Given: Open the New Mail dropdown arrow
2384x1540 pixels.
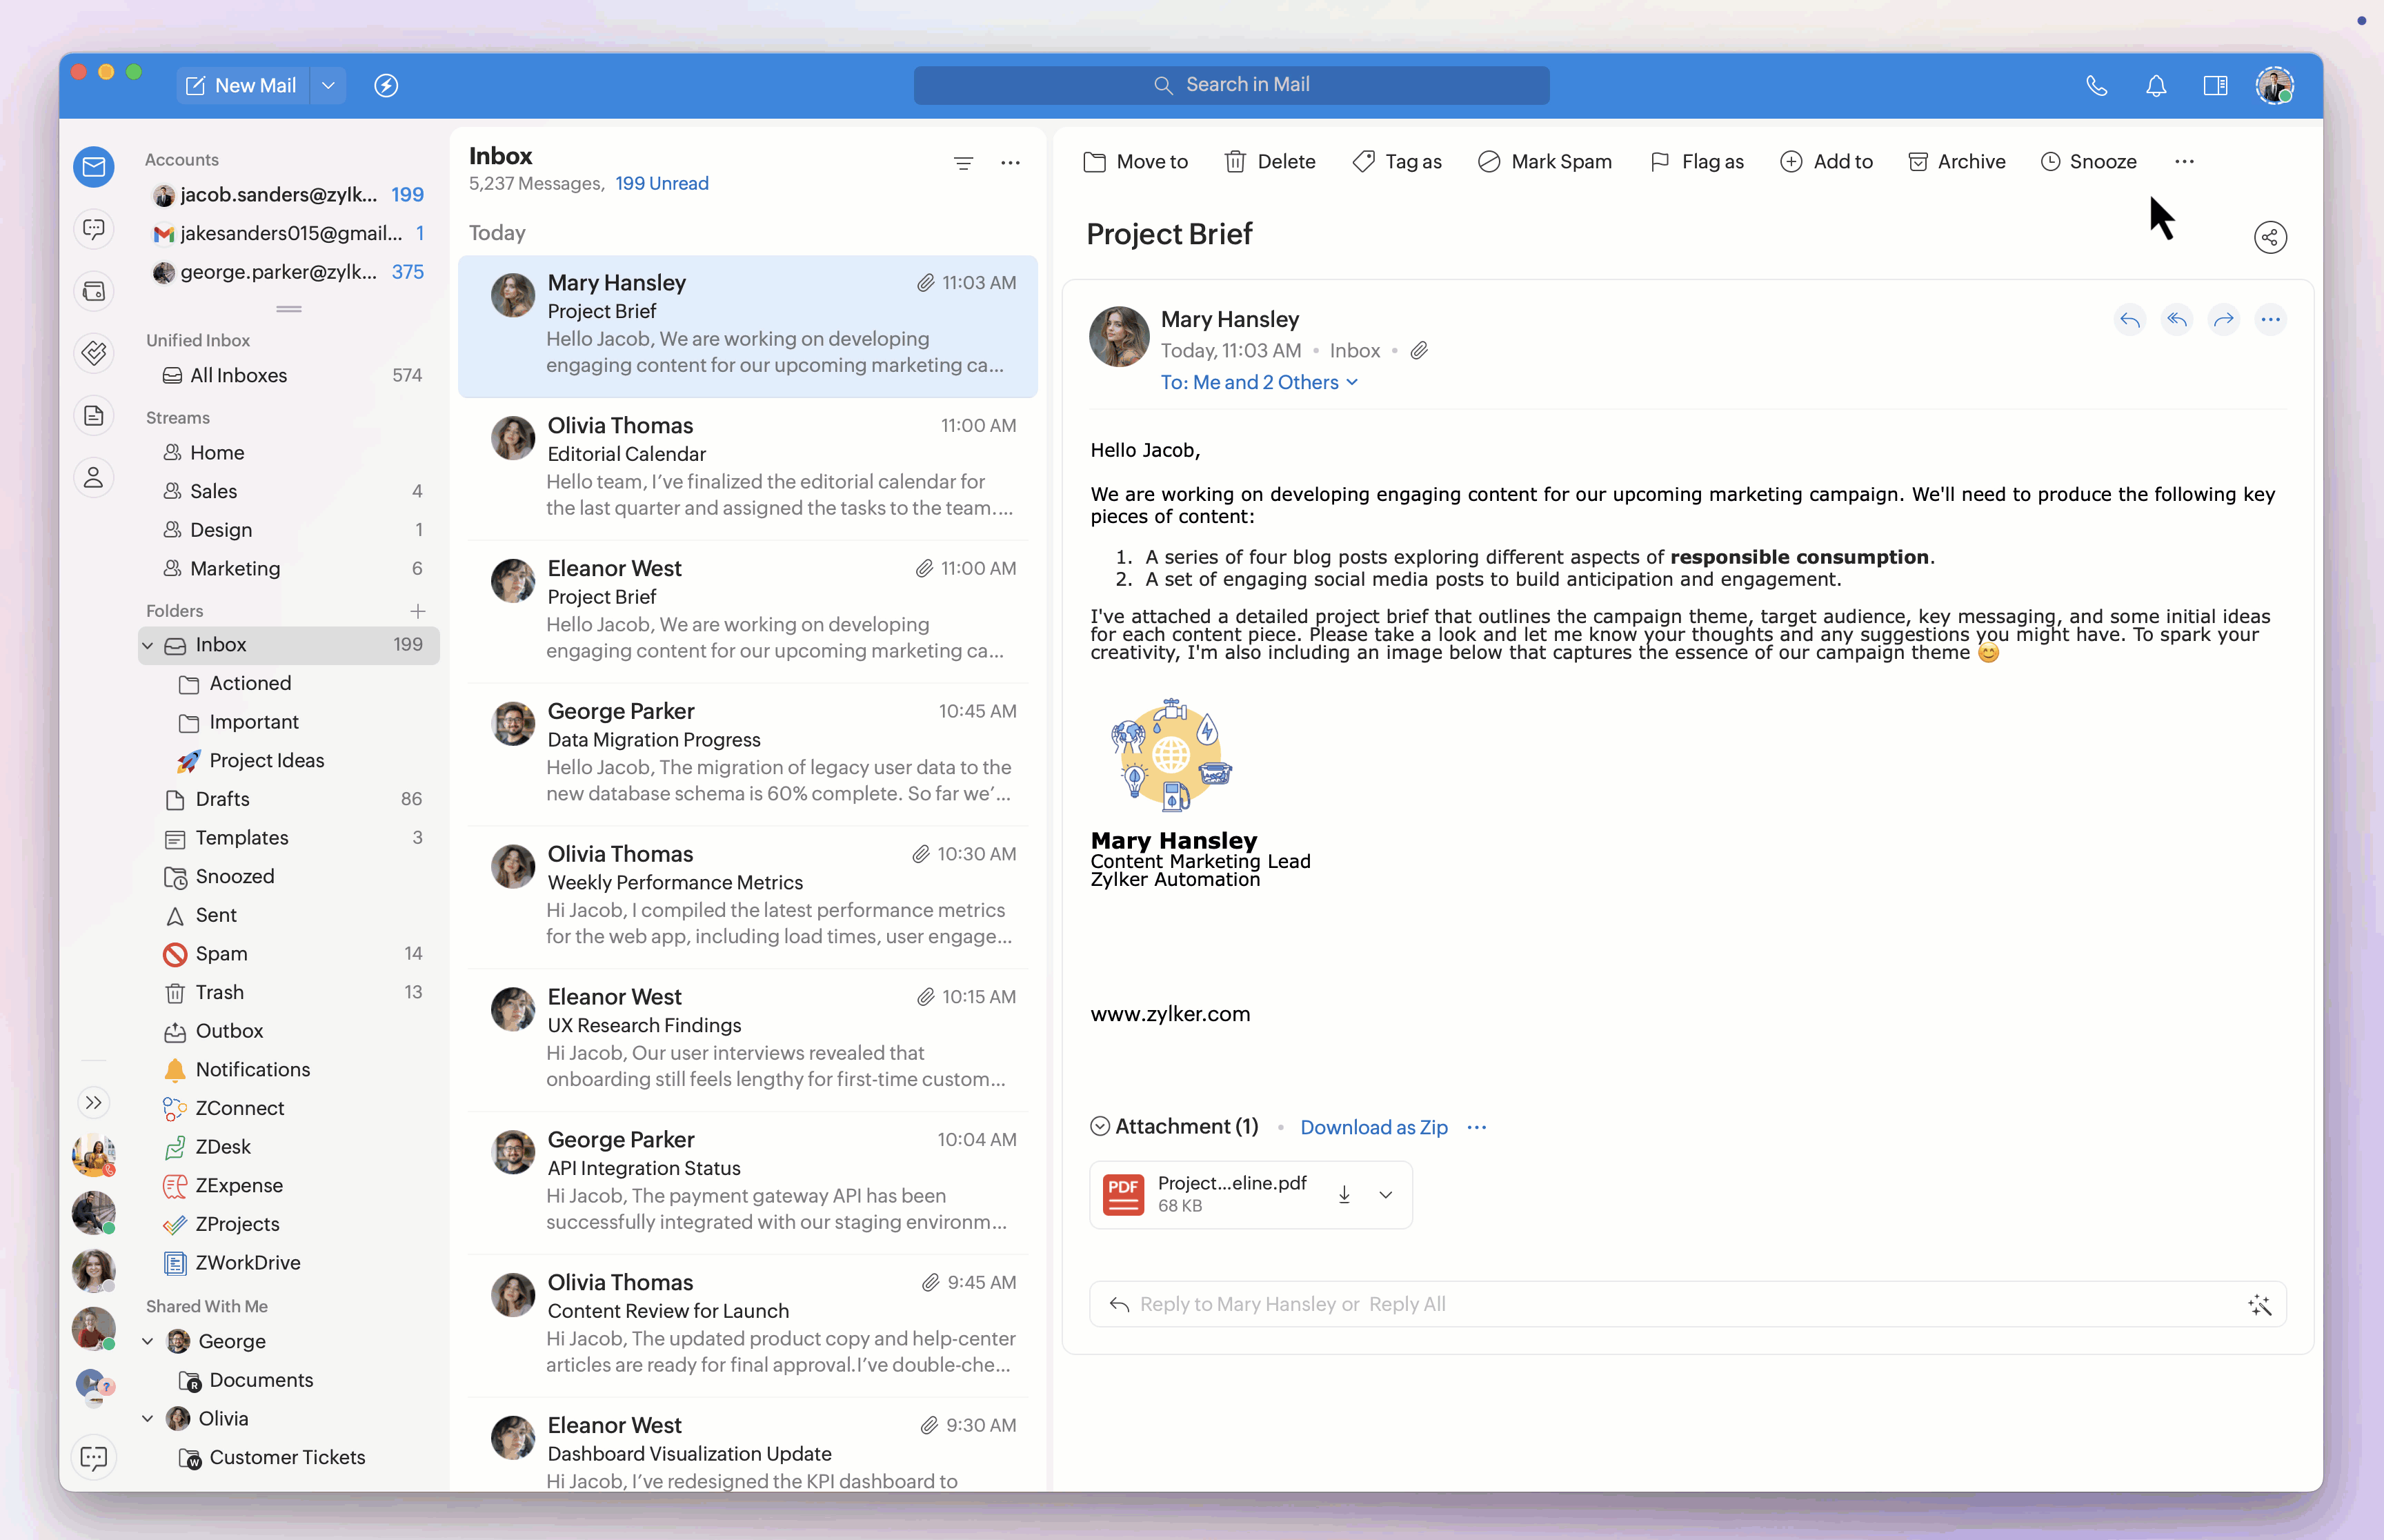Looking at the screenshot, I should click(328, 86).
